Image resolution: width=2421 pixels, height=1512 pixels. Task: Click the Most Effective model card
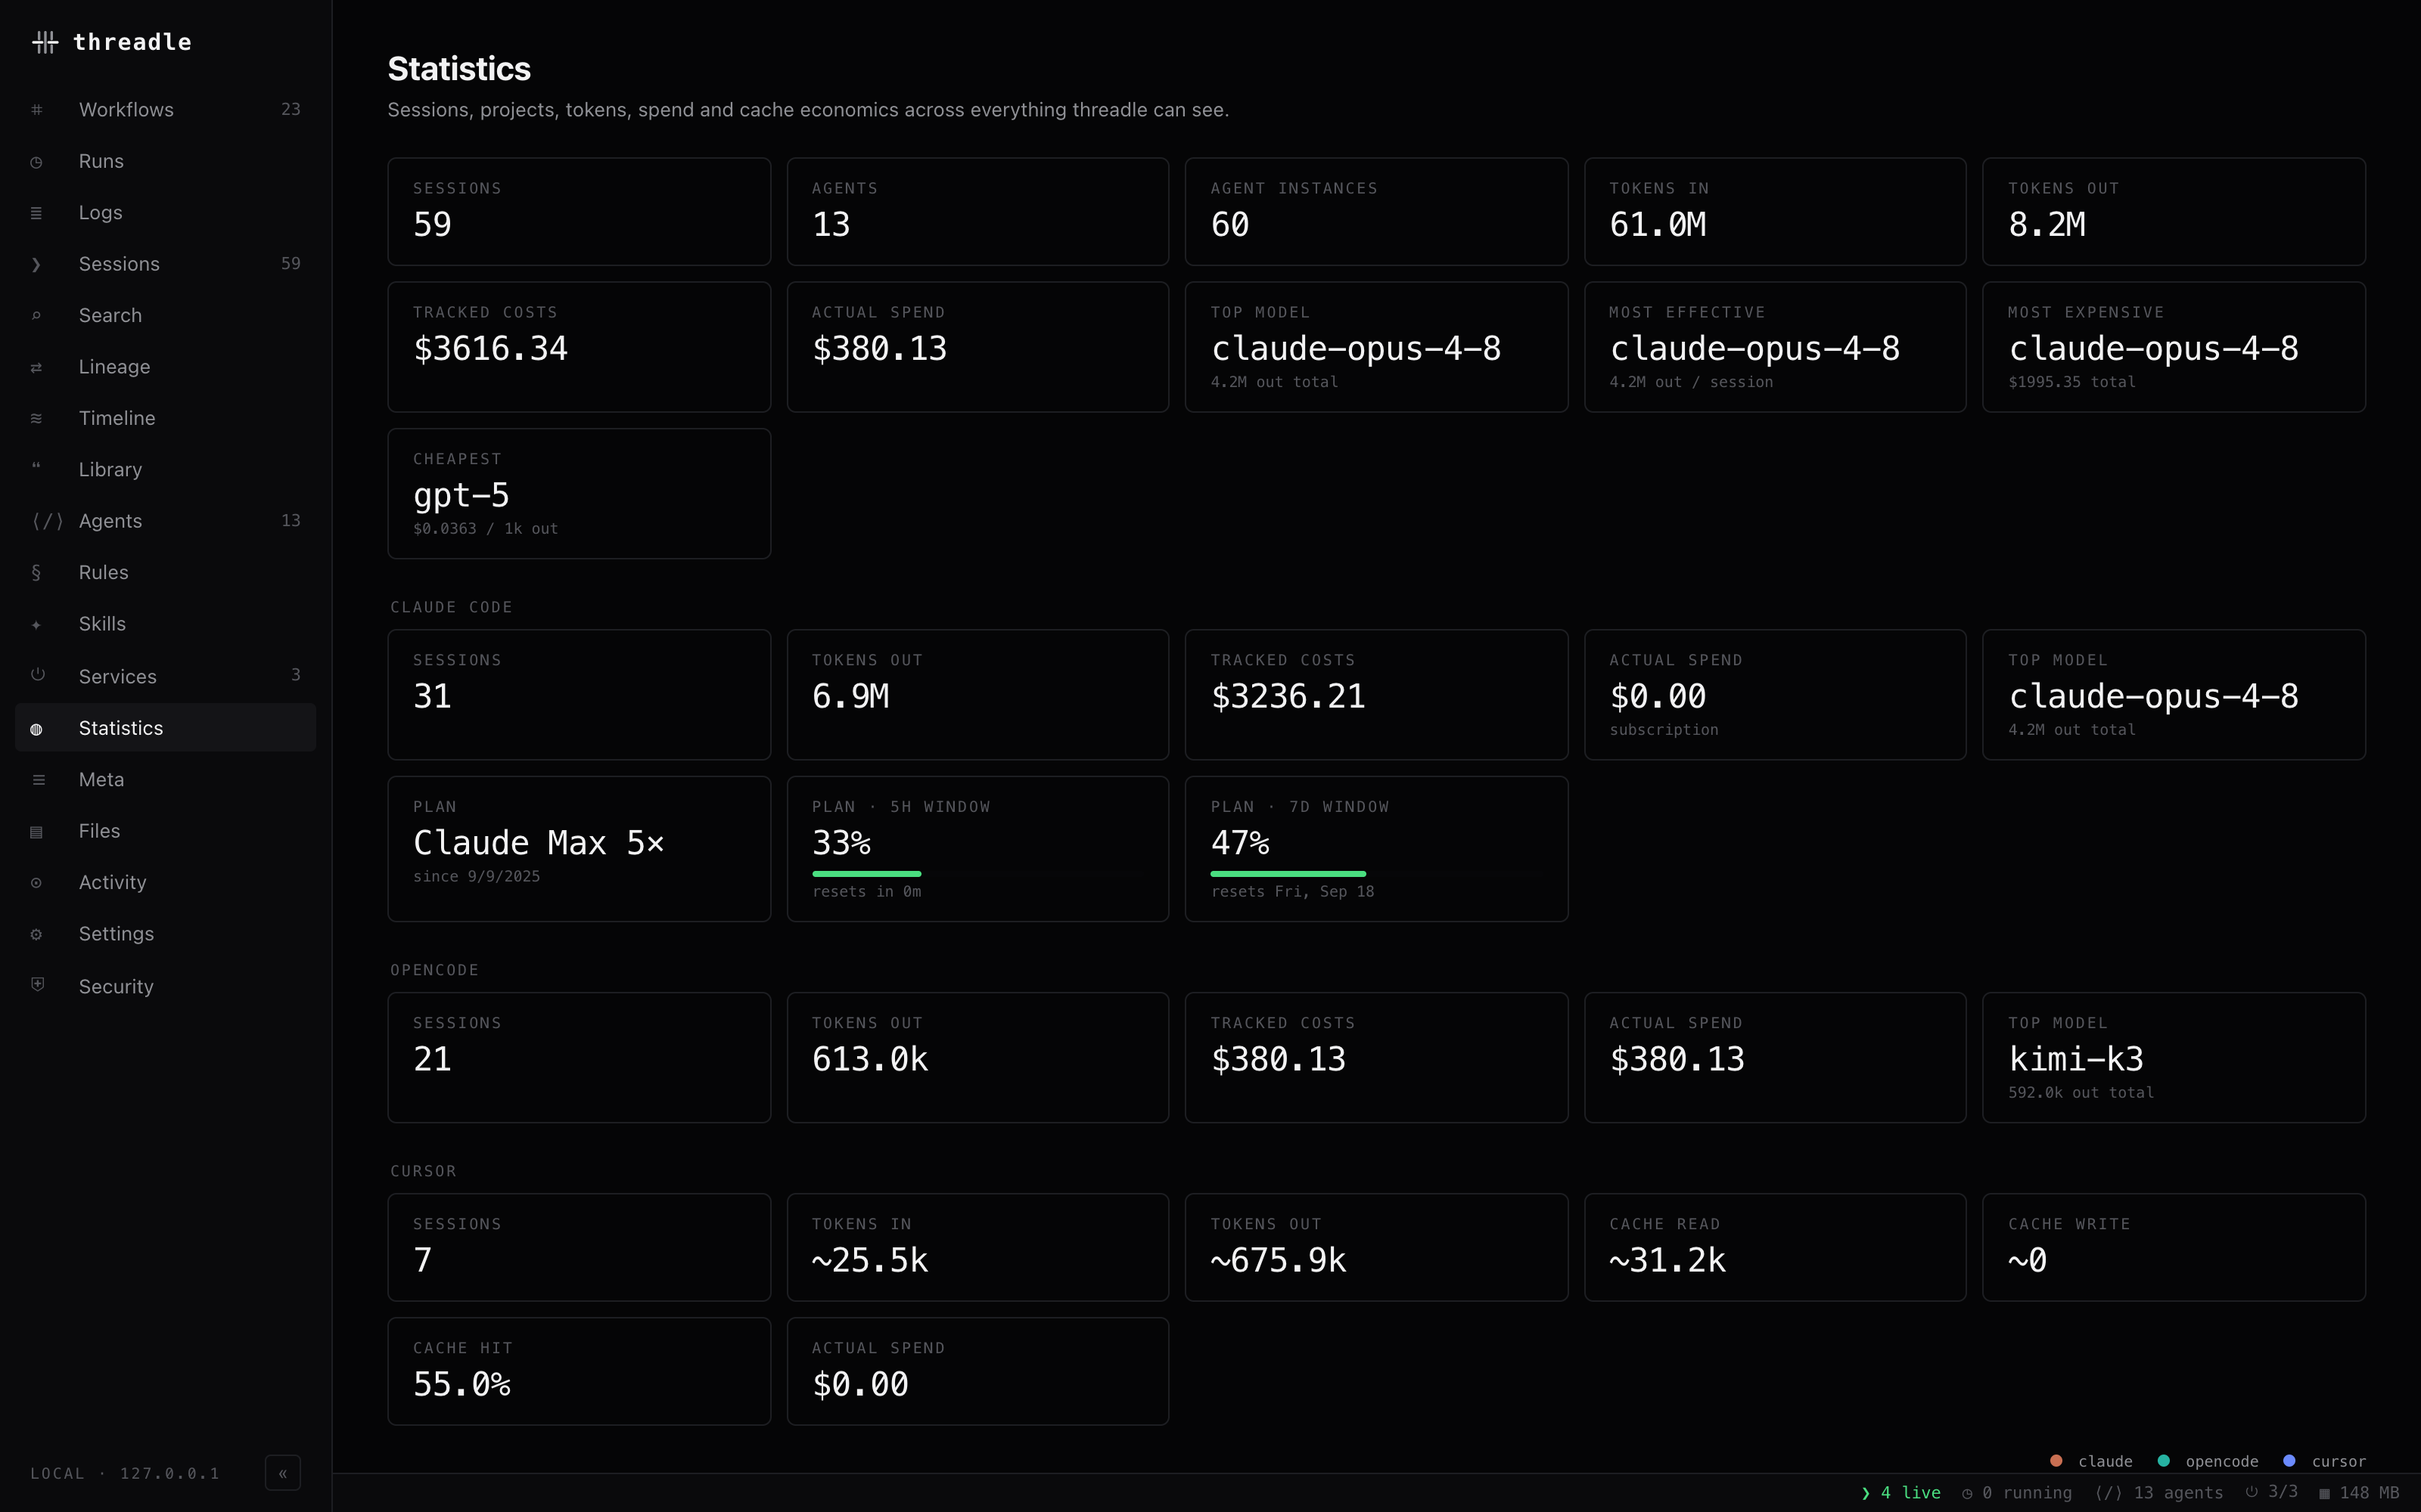tap(1775, 347)
